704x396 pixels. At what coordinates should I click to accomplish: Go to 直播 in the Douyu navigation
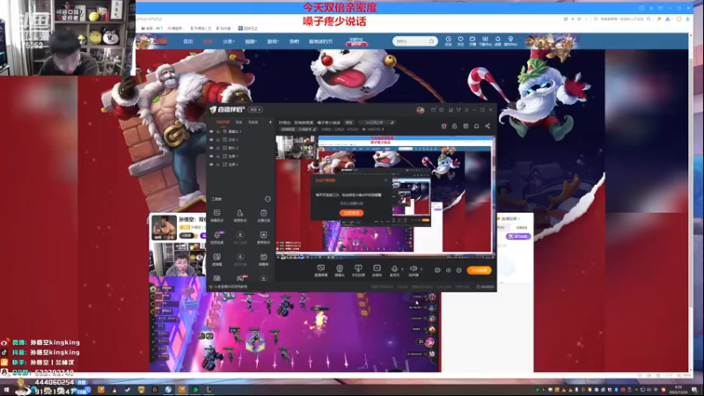coord(208,41)
